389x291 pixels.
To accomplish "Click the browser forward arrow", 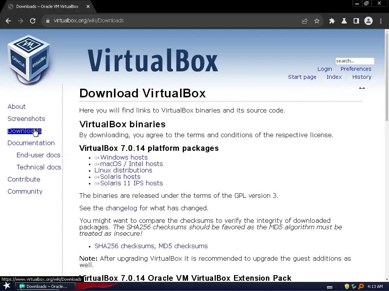I will [x=21, y=21].
